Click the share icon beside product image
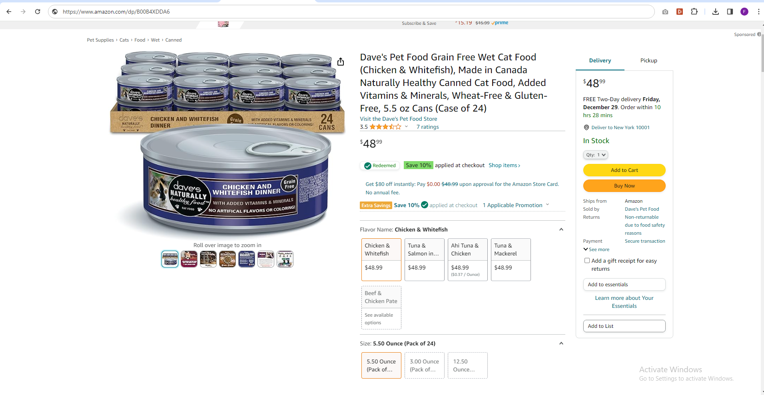This screenshot has width=764, height=395. pos(340,62)
